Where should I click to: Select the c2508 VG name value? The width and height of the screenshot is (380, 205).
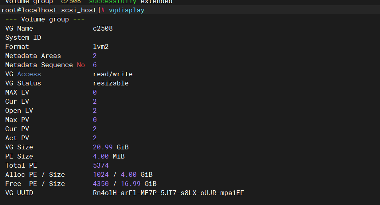pyautogui.click(x=103, y=29)
